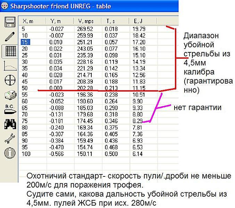Click the app icon in title bar
This screenshot has width=235, height=208.
5,6
